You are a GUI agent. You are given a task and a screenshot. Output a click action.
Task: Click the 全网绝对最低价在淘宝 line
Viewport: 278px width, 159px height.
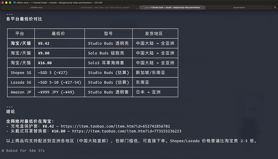tap(30, 121)
